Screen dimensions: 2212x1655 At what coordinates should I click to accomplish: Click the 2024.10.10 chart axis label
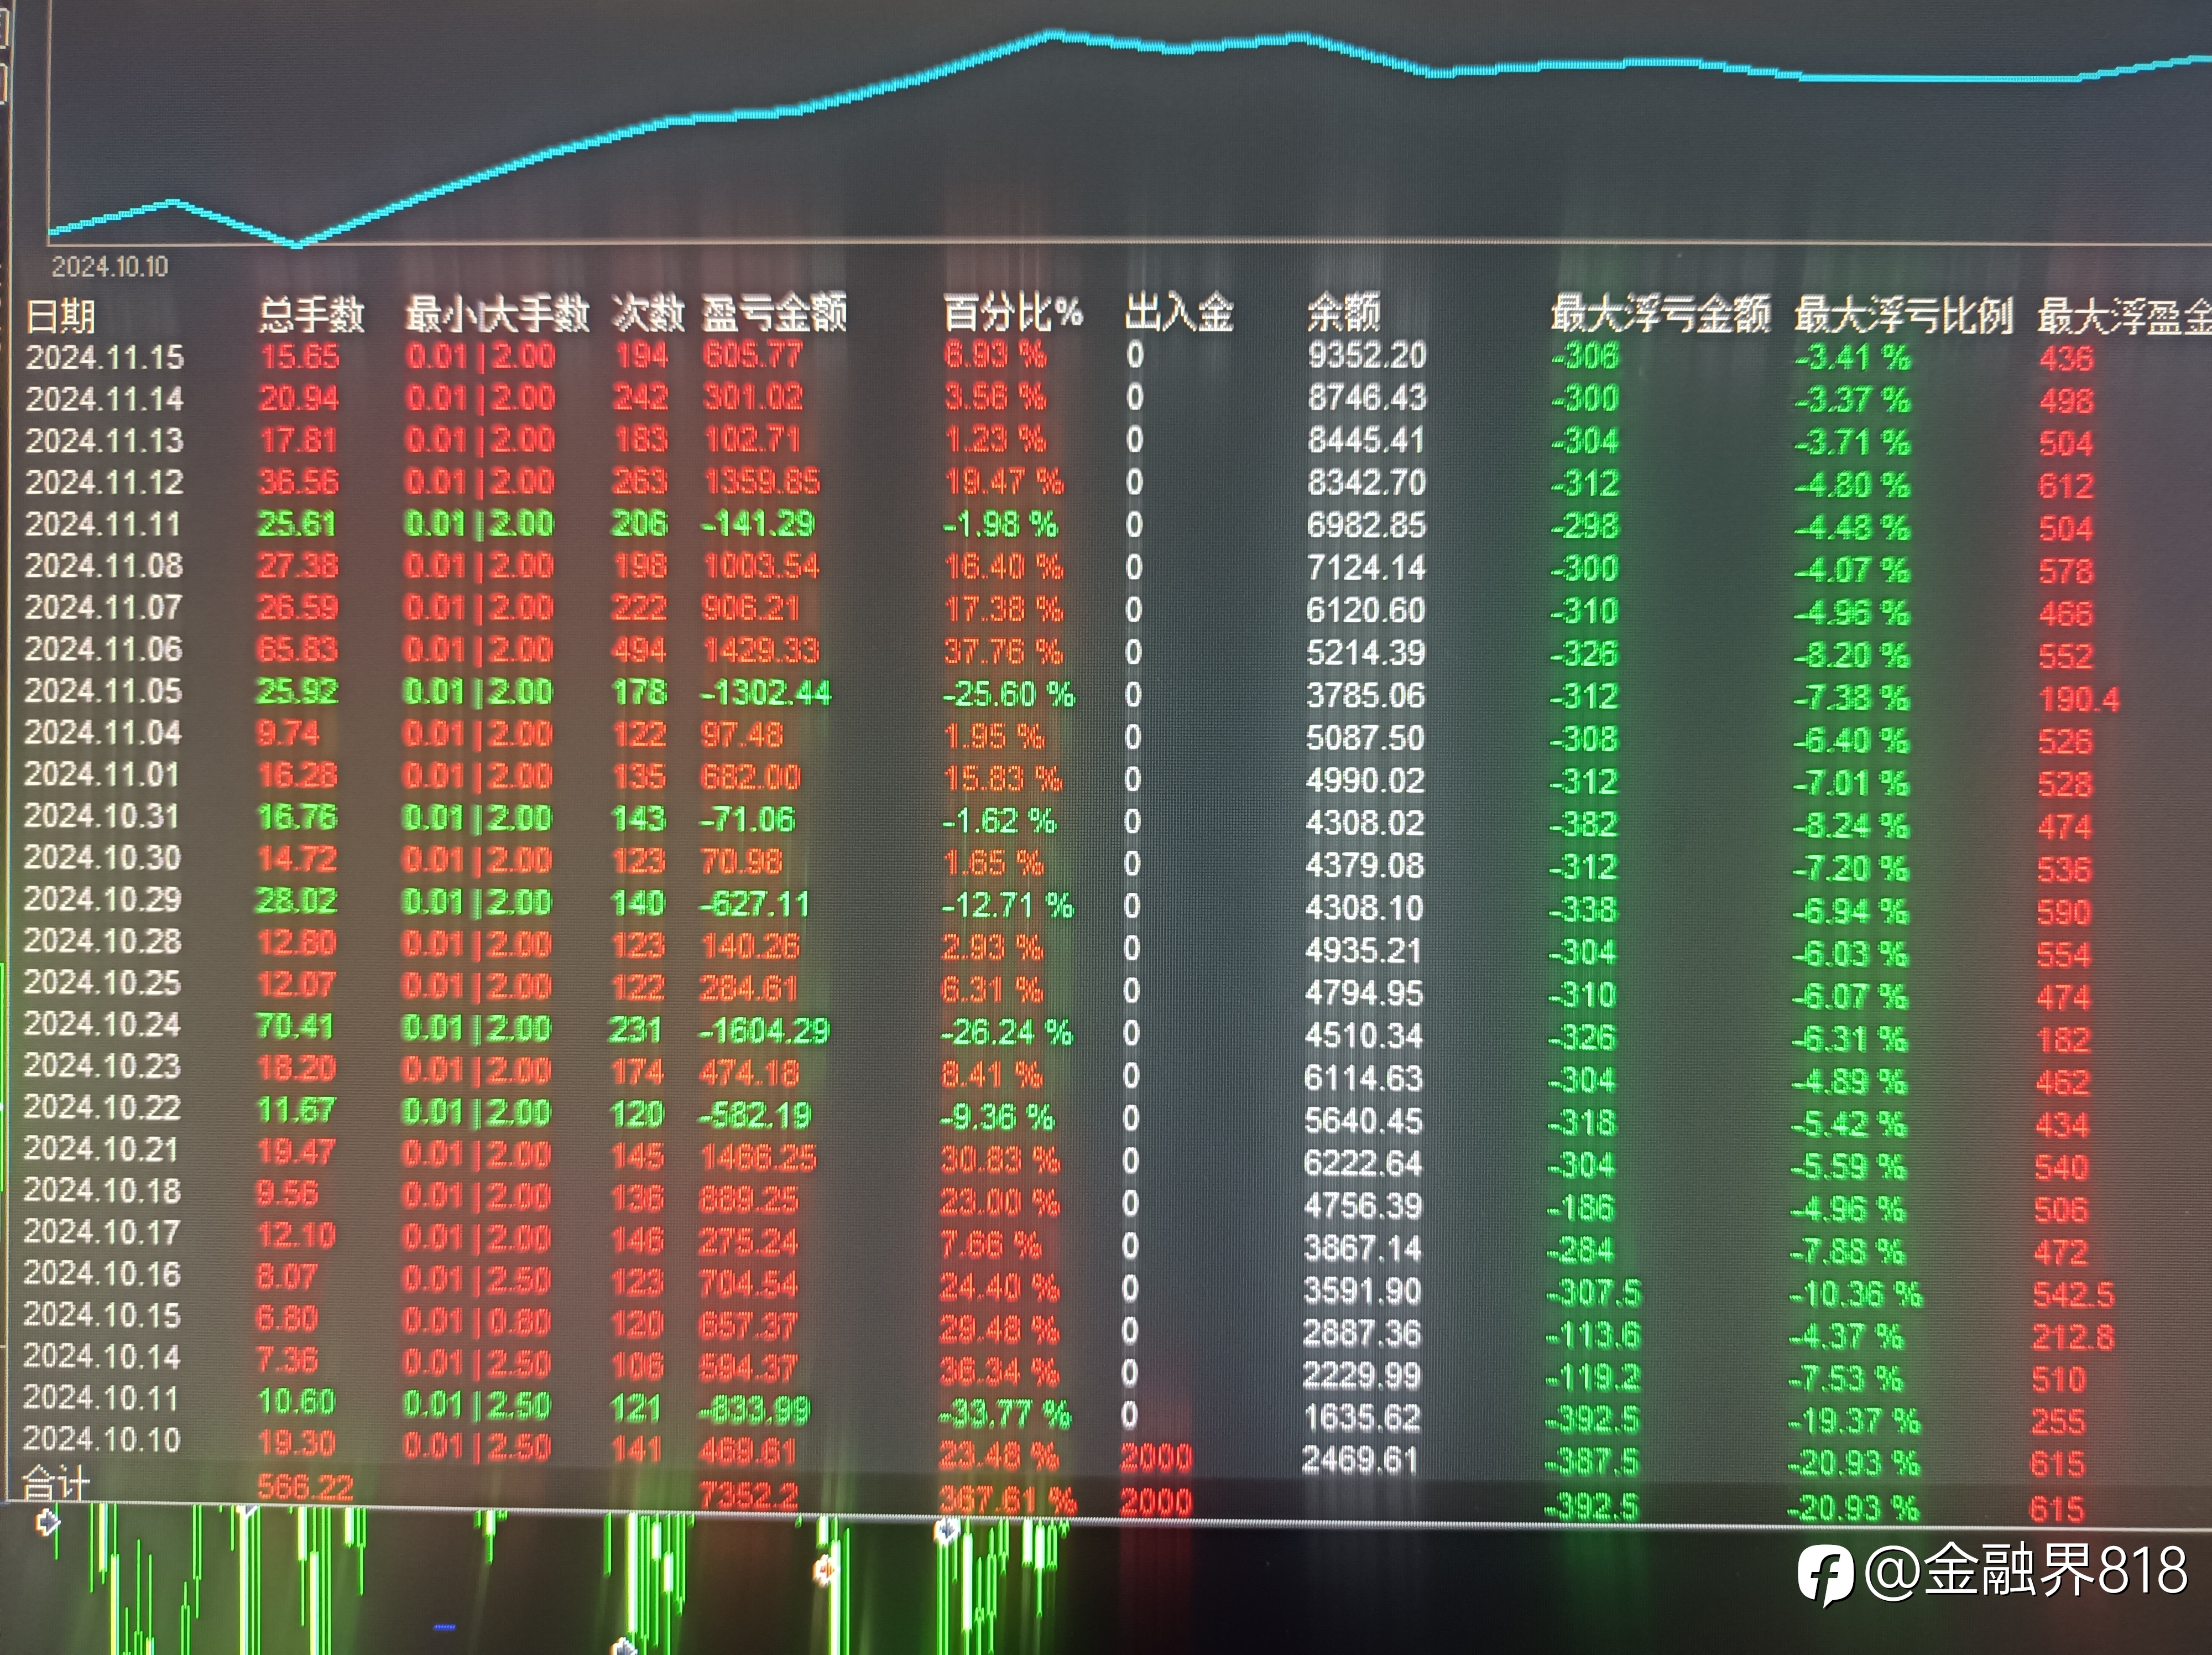(x=110, y=266)
